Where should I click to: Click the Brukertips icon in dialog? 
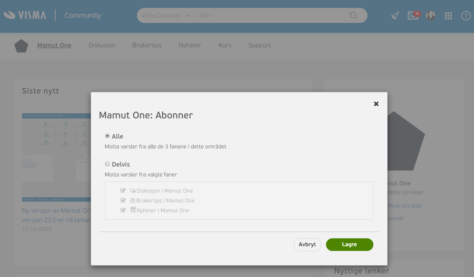133,201
